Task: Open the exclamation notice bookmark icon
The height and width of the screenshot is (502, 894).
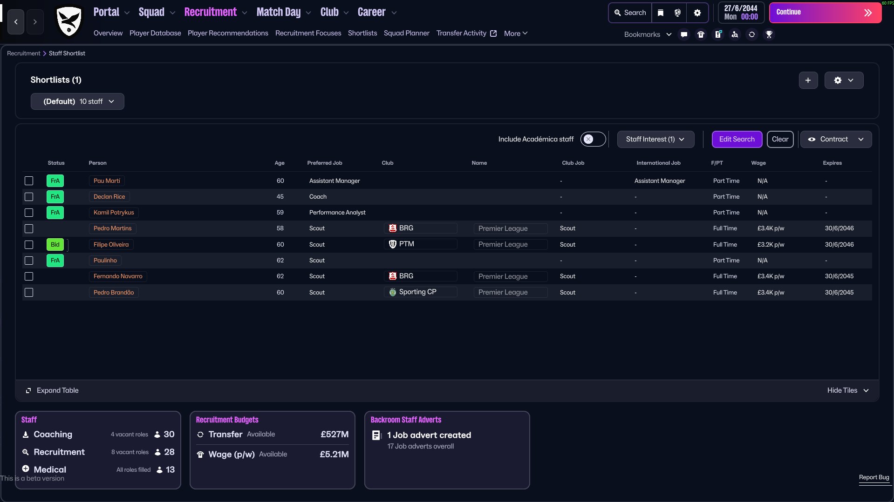Action: click(718, 34)
